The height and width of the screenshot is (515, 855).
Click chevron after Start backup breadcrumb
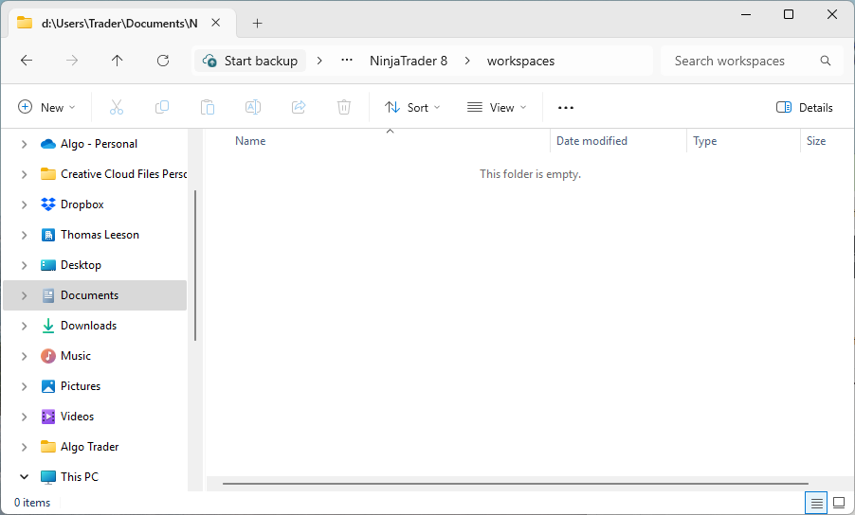[x=319, y=61]
